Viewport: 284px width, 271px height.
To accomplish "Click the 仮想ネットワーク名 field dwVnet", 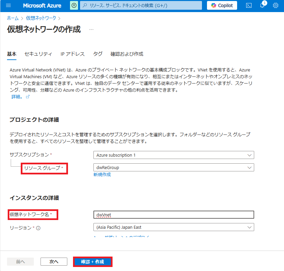I will tap(174, 215).
